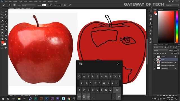Select the Eraser tool

(2, 26)
